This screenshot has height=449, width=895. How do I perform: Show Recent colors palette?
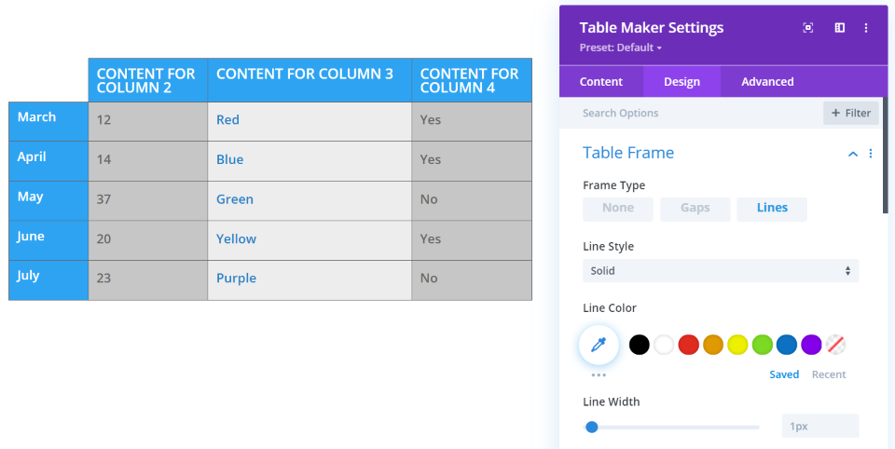coord(829,374)
